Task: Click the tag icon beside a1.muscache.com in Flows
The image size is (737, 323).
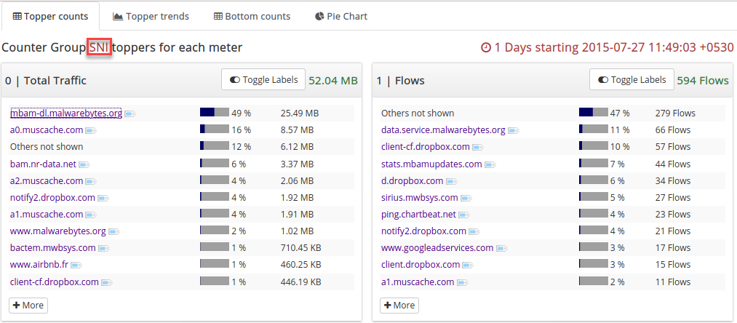Action: tap(463, 282)
